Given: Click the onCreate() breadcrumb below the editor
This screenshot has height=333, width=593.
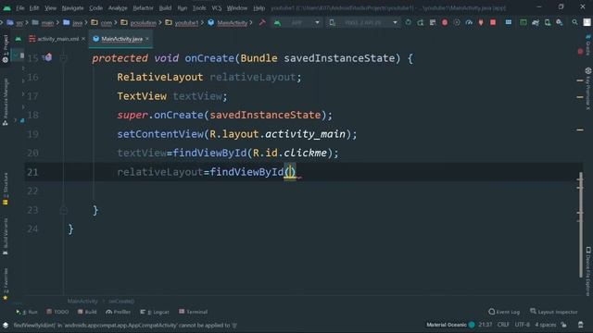Looking at the screenshot, I should 121,302.
